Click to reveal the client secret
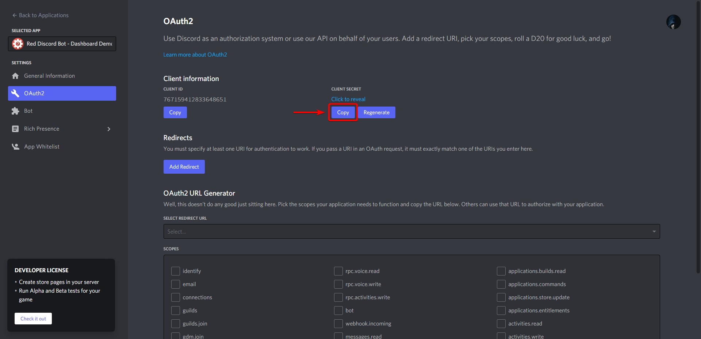 click(348, 99)
